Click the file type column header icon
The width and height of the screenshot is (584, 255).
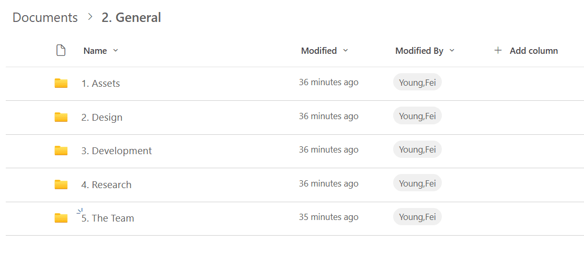pyautogui.click(x=61, y=51)
